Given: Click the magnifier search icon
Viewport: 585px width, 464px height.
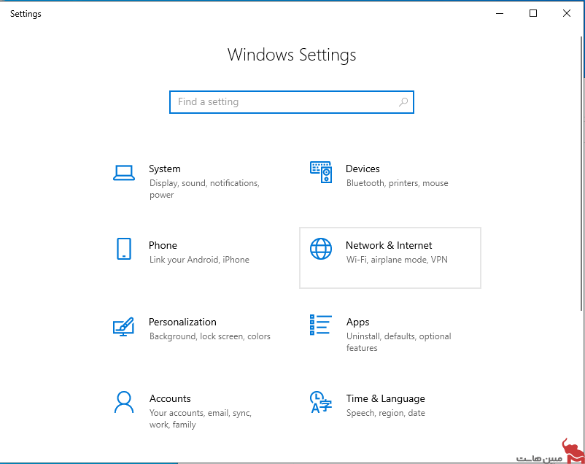Looking at the screenshot, I should 403,102.
